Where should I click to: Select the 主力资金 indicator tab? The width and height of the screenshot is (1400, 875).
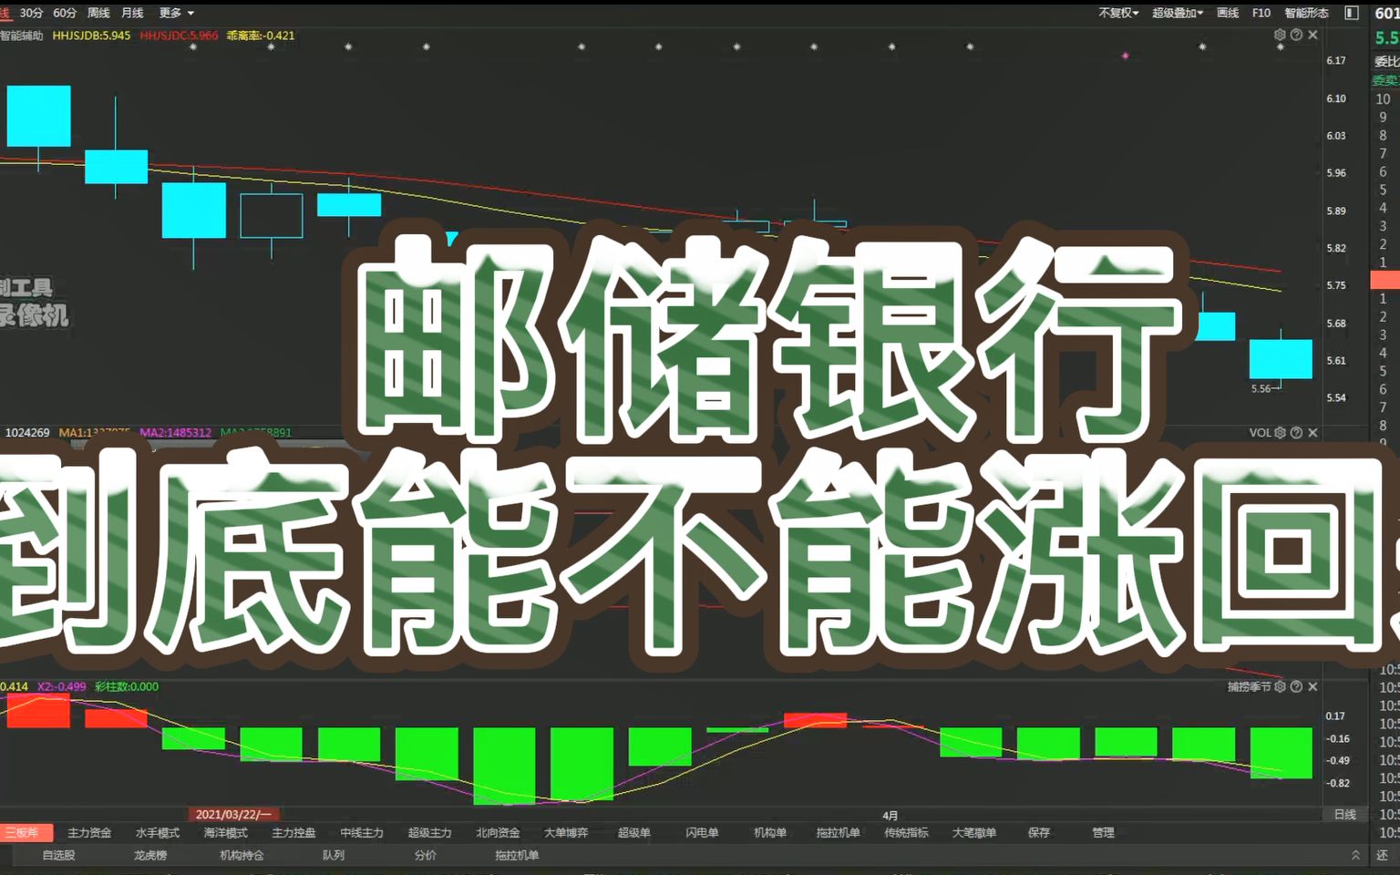tap(89, 832)
